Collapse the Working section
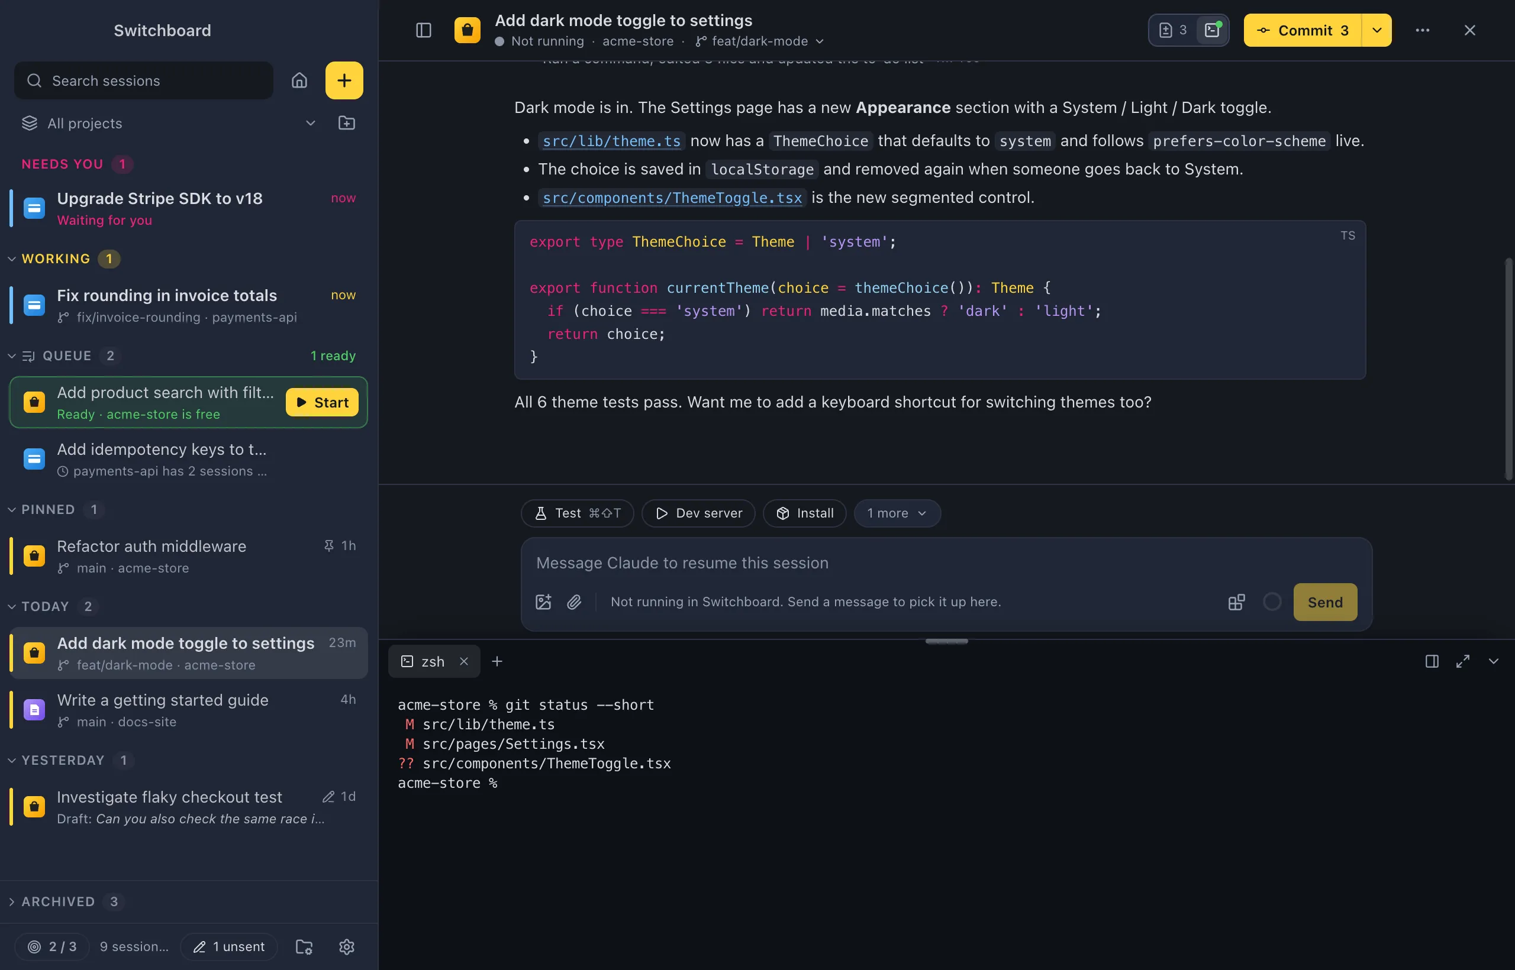The height and width of the screenshot is (970, 1515). pyautogui.click(x=11, y=259)
